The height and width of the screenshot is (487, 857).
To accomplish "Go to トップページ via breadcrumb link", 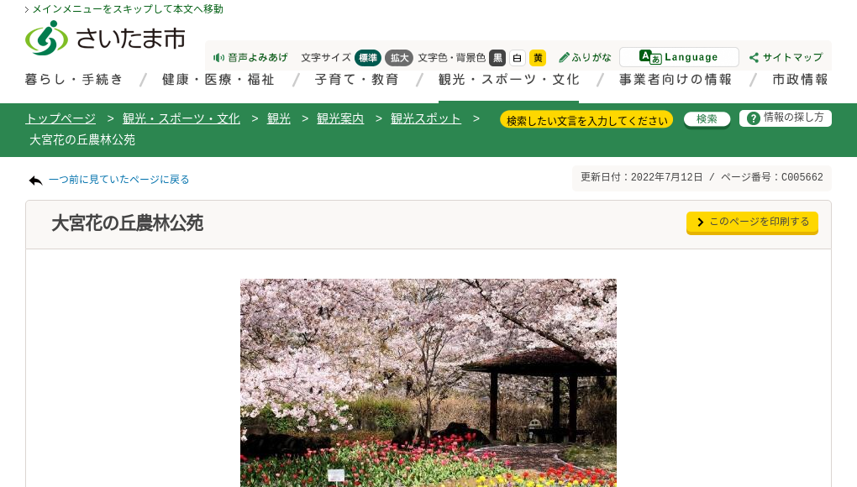I will [60, 118].
